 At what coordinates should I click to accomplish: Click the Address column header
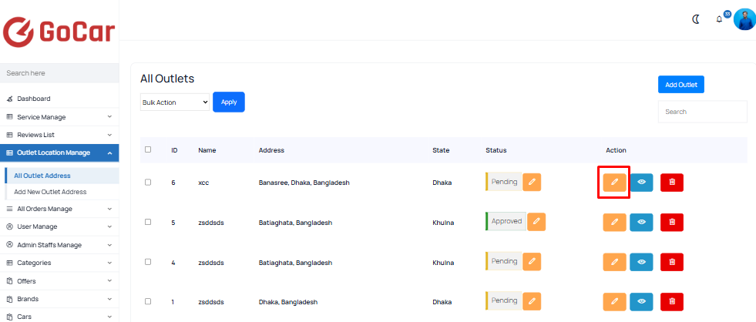[271, 150]
